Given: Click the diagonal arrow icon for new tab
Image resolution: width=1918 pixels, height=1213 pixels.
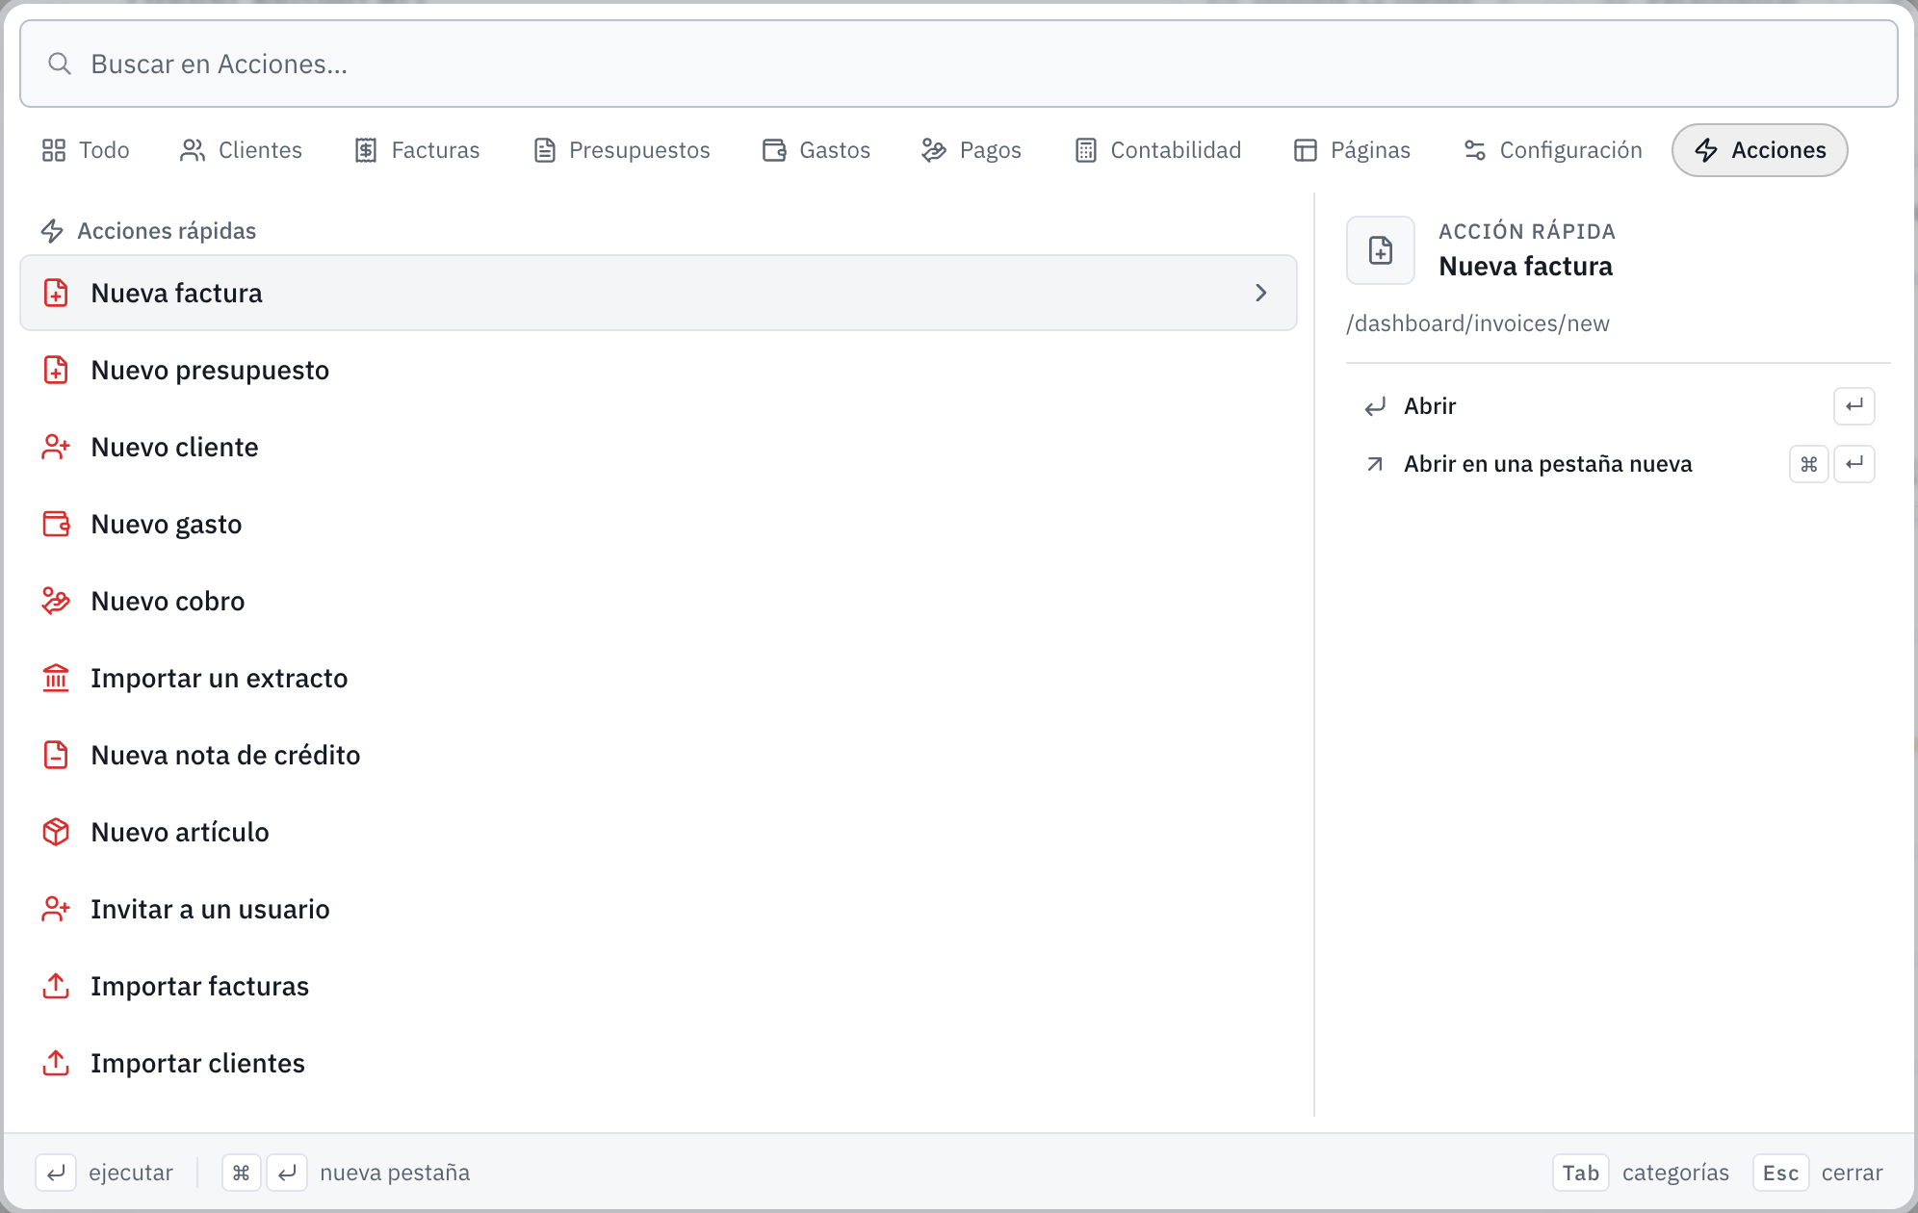Looking at the screenshot, I should (x=1375, y=464).
